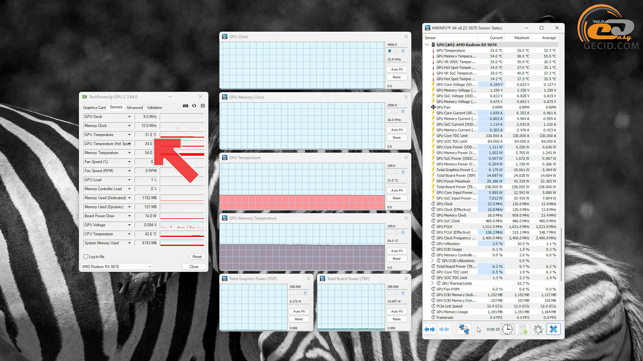Toggle the Log to file checkbox

click(x=86, y=257)
